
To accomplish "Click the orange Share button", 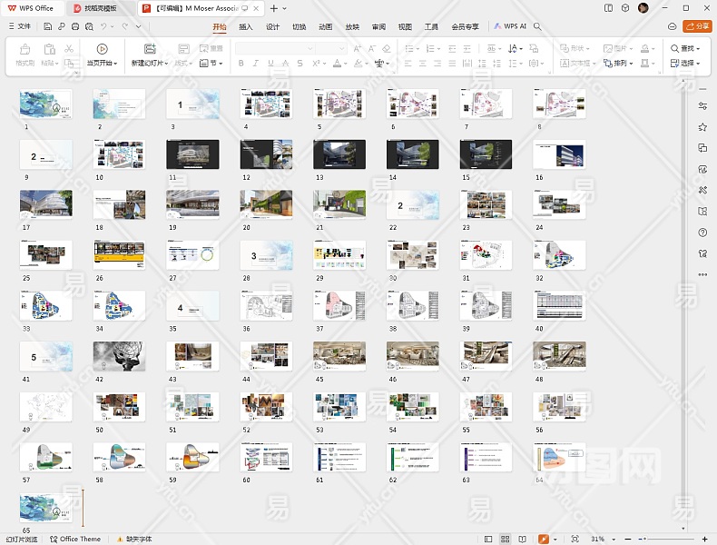I will (x=697, y=26).
